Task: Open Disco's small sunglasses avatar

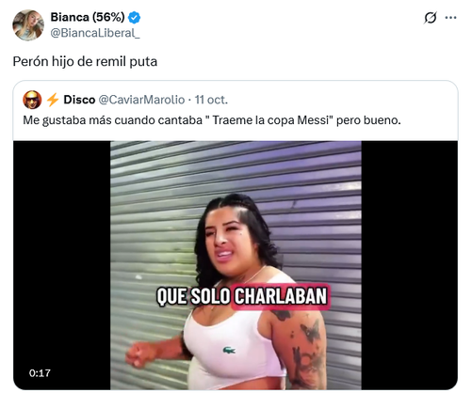Action: (32, 100)
